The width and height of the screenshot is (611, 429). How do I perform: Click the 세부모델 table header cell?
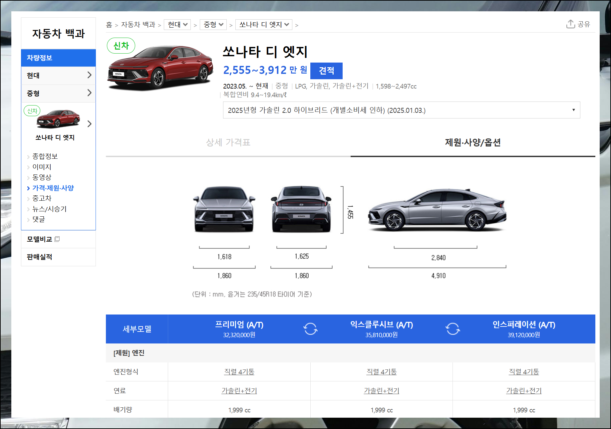coord(137,329)
